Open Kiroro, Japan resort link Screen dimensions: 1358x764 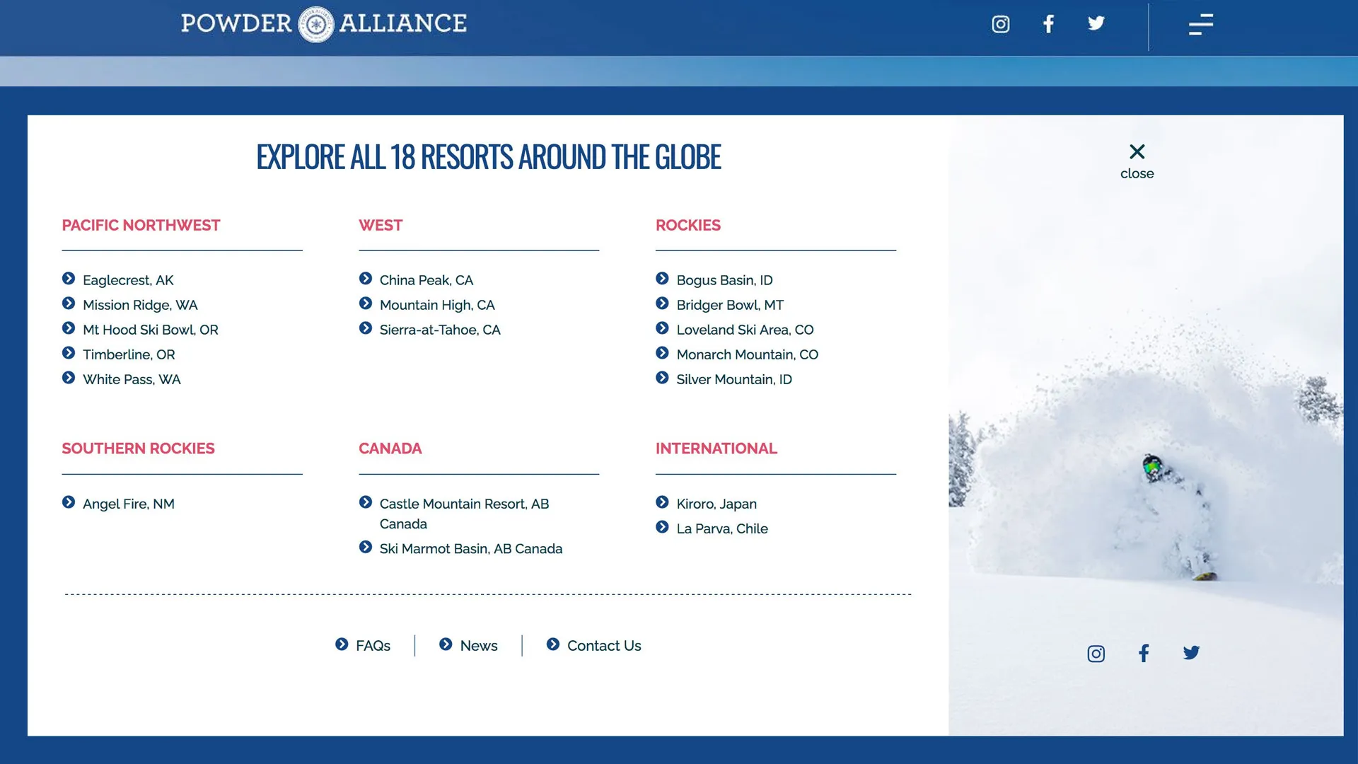(716, 504)
